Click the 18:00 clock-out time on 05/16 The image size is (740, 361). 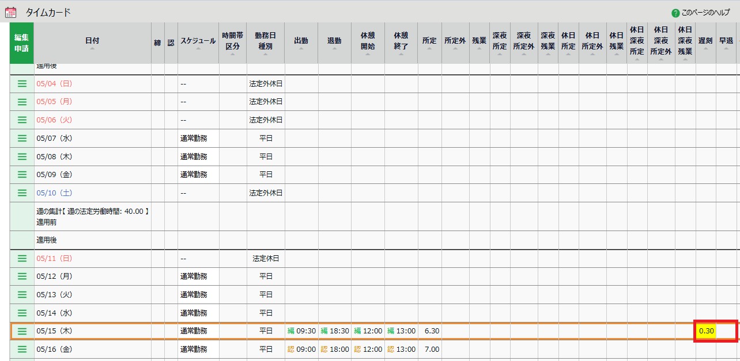tap(339, 349)
